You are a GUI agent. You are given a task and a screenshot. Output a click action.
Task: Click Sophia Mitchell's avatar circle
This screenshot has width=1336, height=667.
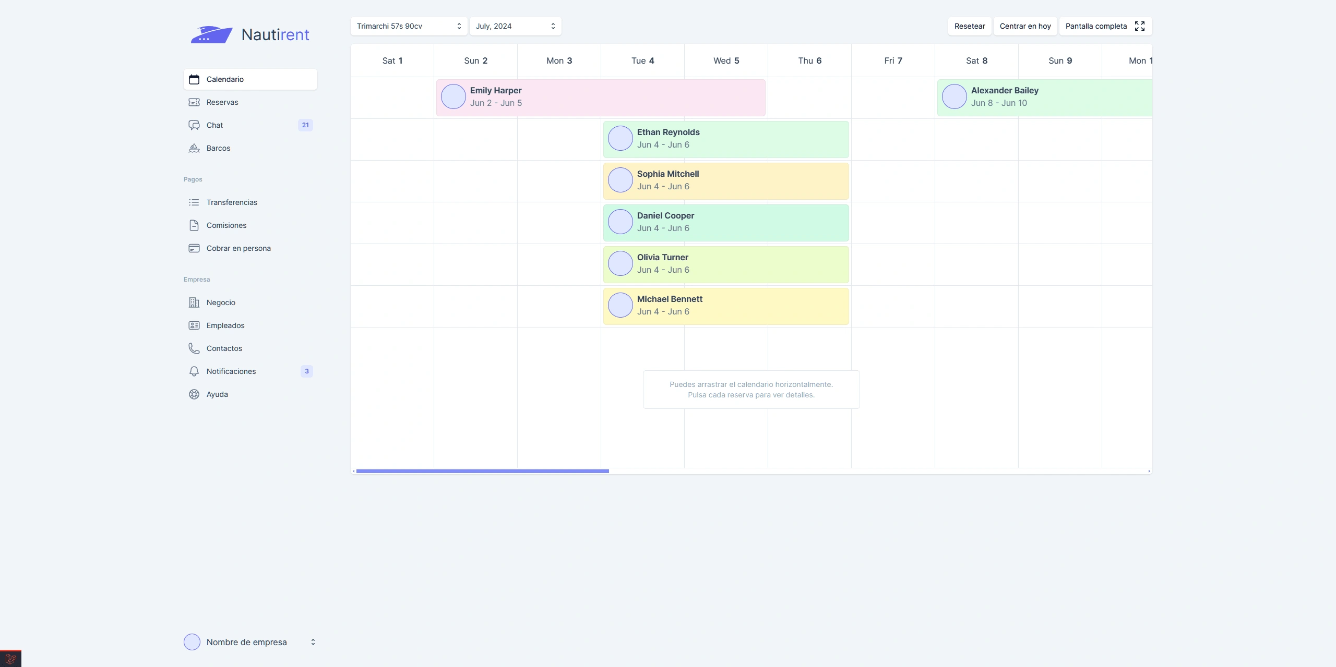[621, 180]
